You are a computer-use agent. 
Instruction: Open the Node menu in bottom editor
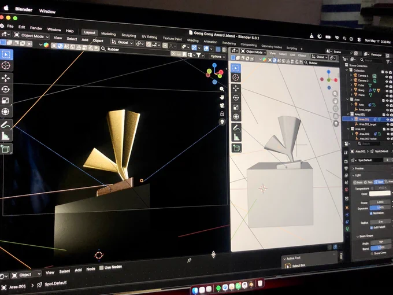point(91,269)
